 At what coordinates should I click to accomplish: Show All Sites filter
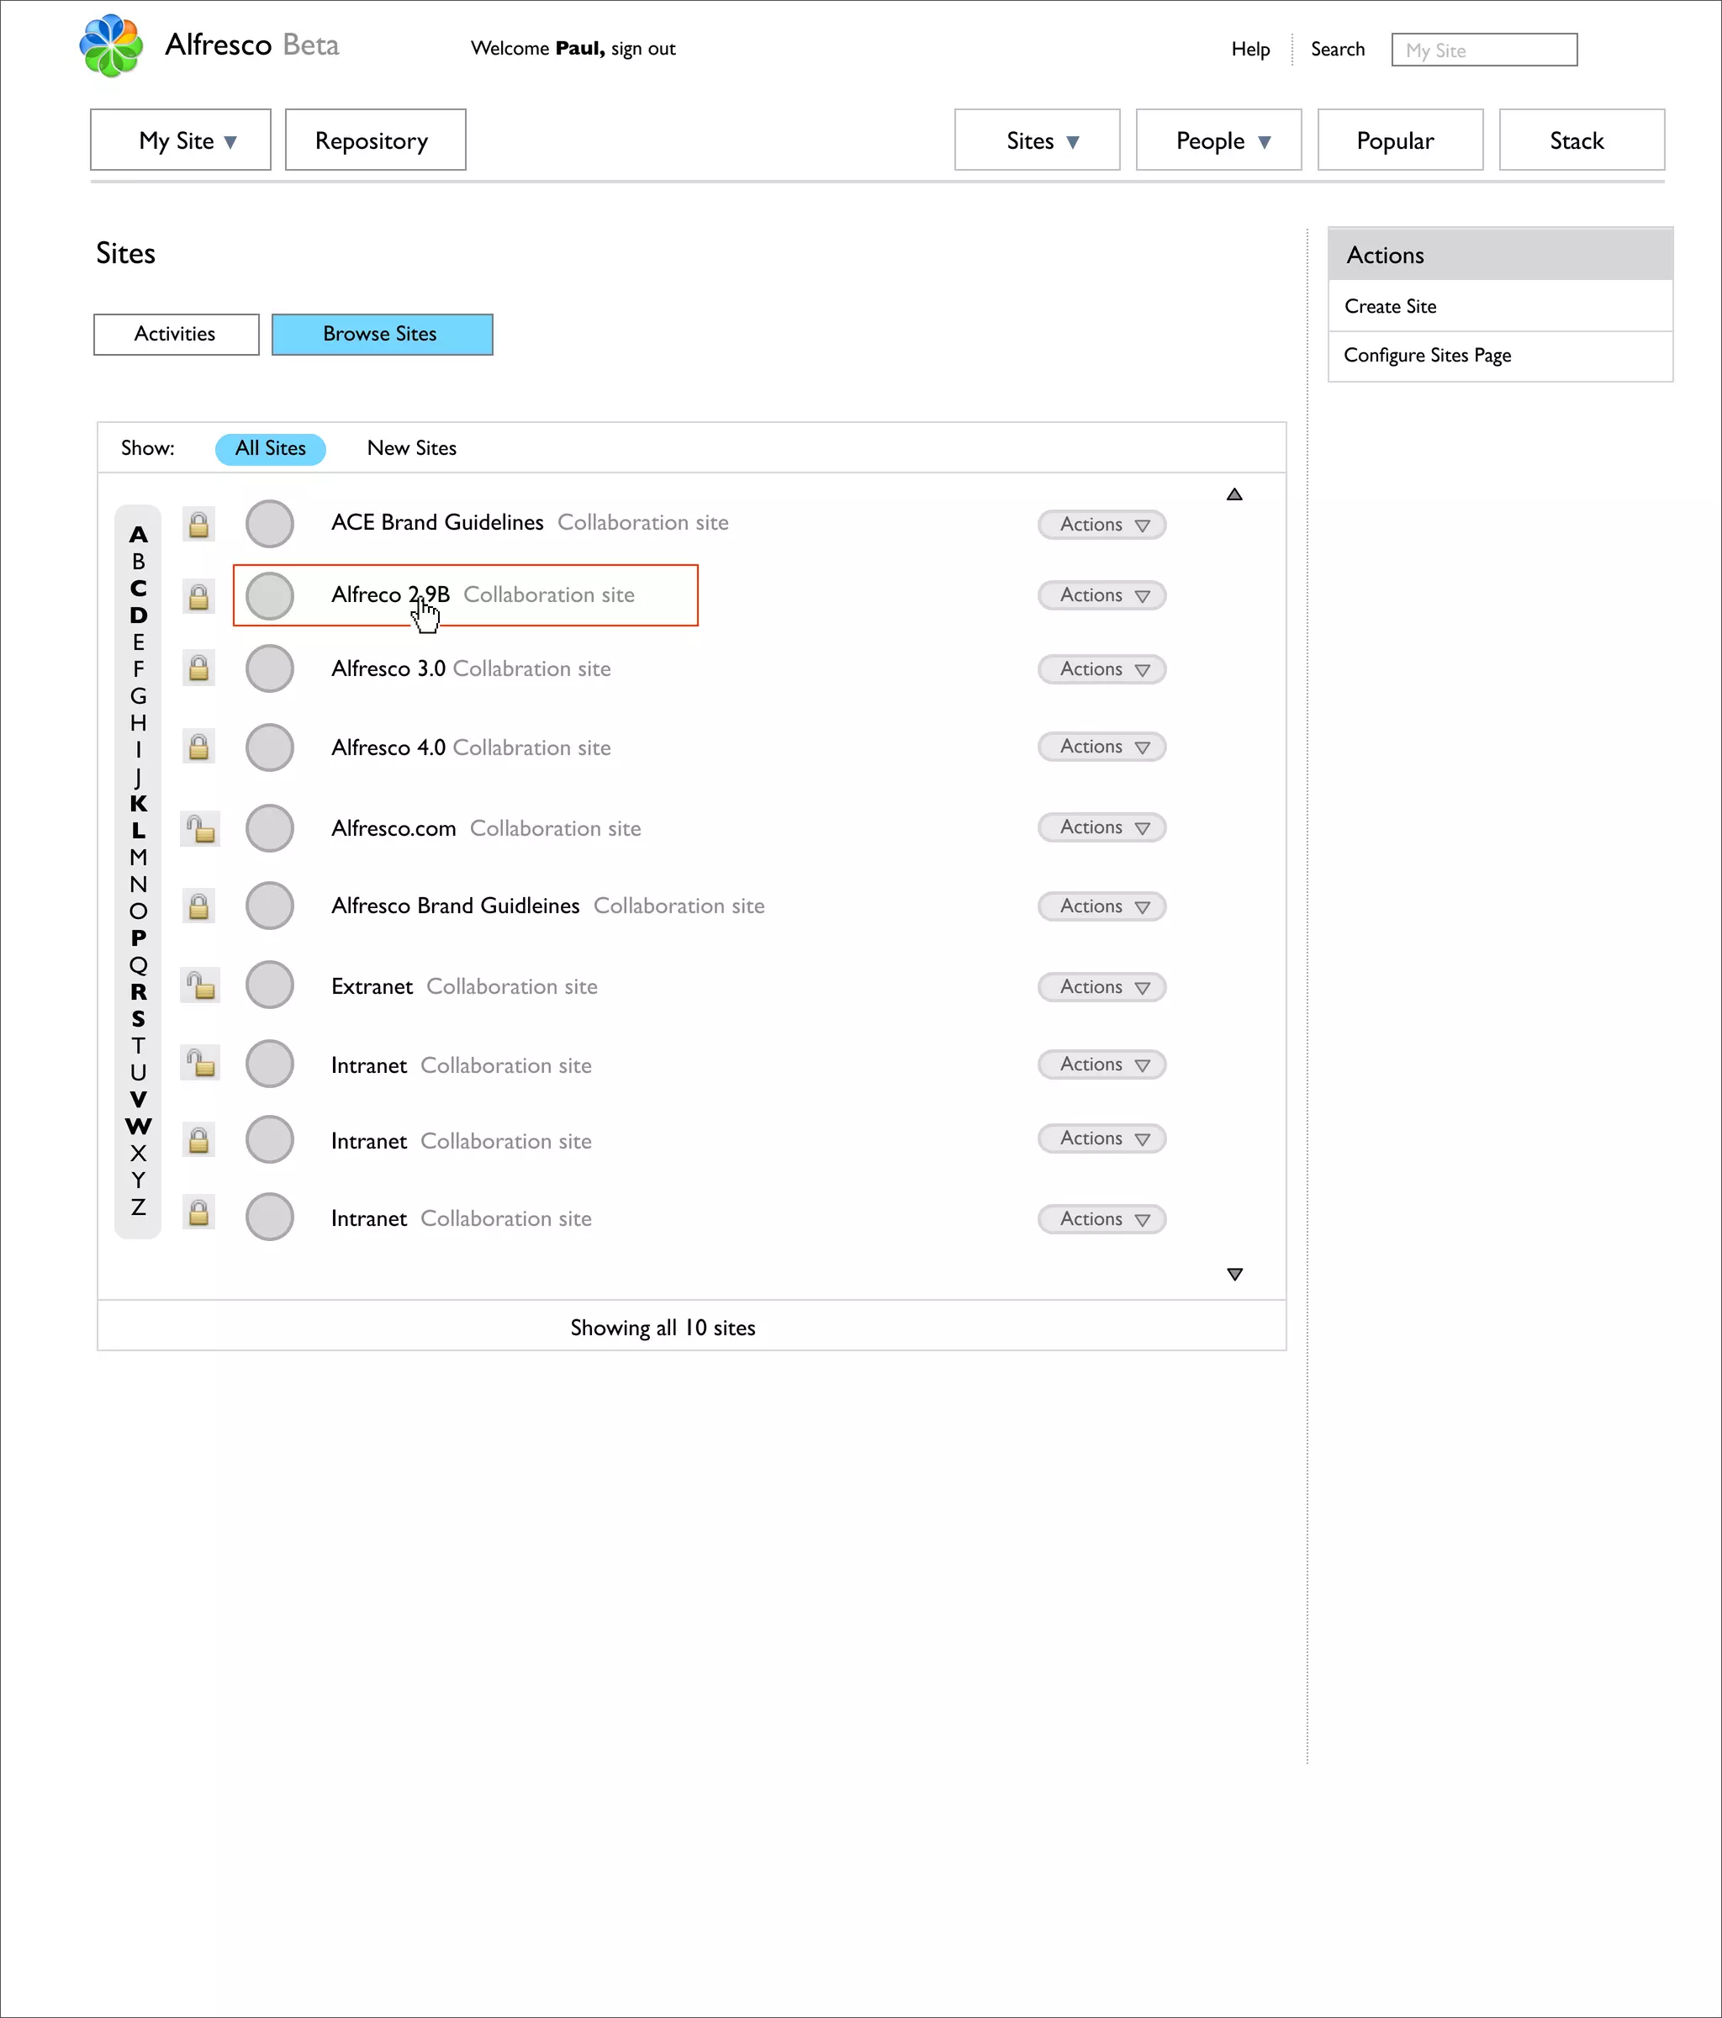click(x=271, y=449)
